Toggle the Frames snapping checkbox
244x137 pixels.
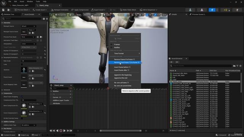(x=111, y=45)
